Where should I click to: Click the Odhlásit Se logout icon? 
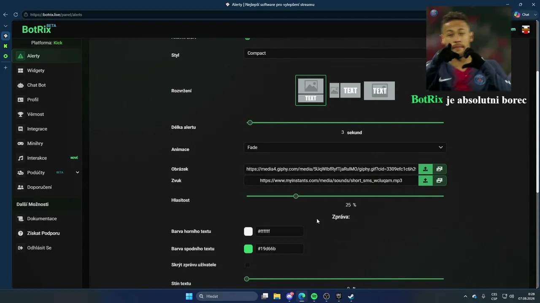pos(20,248)
